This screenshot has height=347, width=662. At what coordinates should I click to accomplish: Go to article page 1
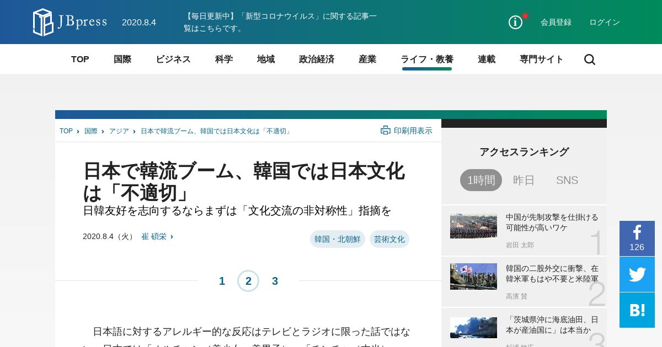click(222, 281)
